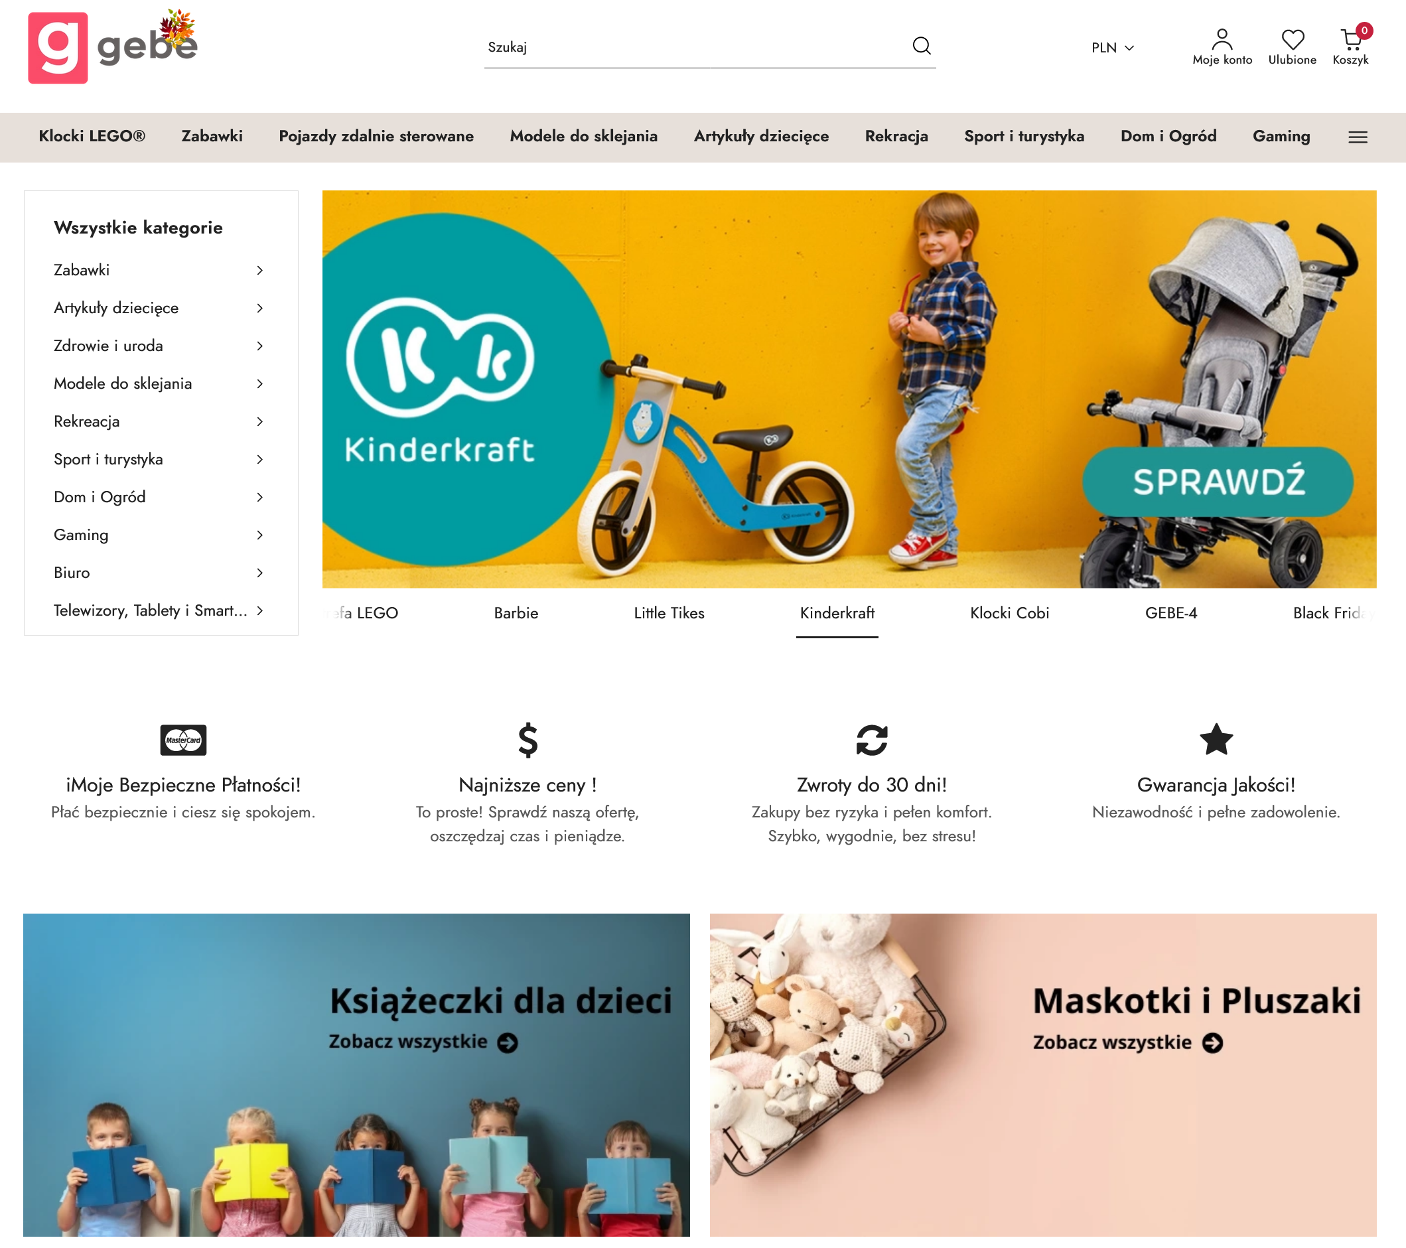
Task: Switch to the Barbie banner tab
Action: [516, 613]
